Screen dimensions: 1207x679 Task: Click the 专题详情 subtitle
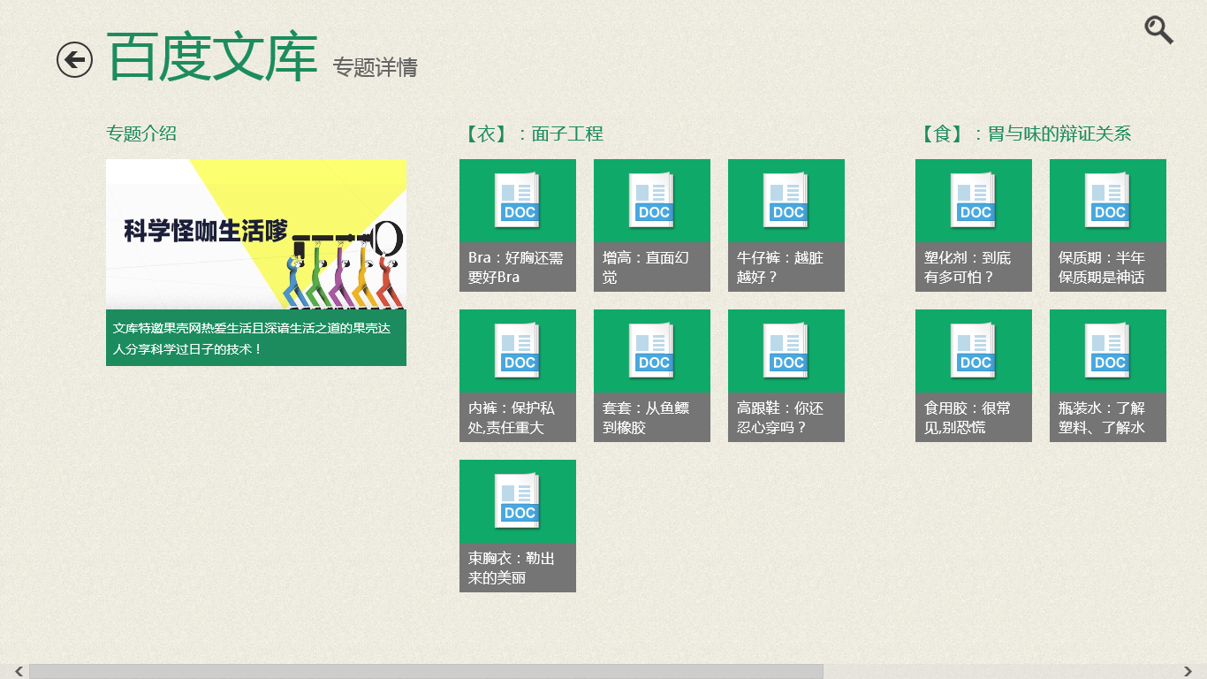click(x=375, y=67)
